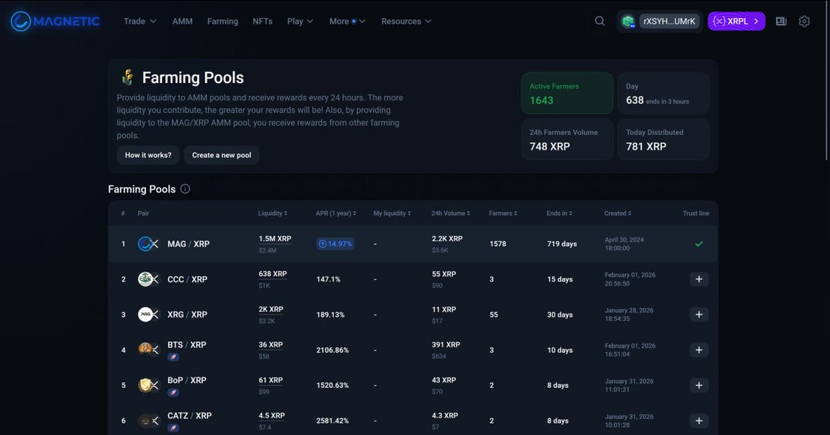Click the Active Farmers 1643 card
This screenshot has width=830, height=435.
(x=567, y=93)
